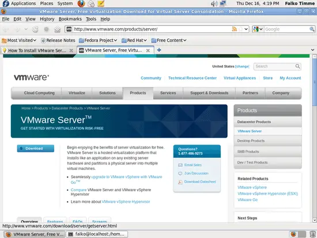Select Desktop Products in sidebar
The height and width of the screenshot is (238, 317).
tap(267, 141)
